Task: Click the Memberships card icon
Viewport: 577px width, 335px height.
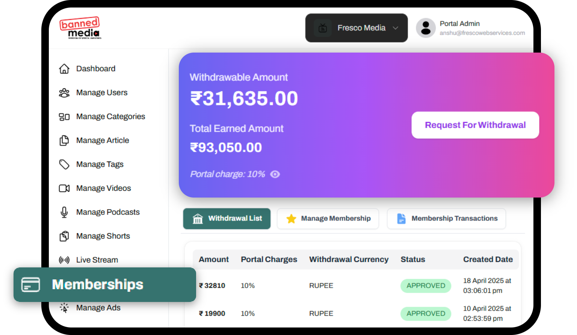Action: pyautogui.click(x=30, y=285)
